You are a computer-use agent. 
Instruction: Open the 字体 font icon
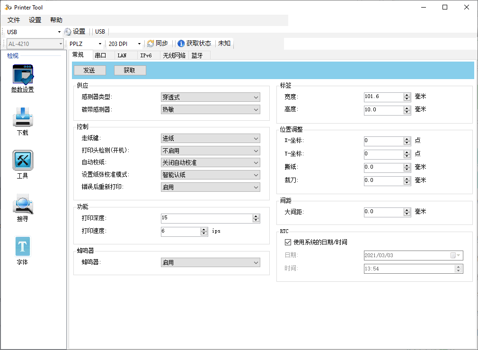[x=23, y=247]
